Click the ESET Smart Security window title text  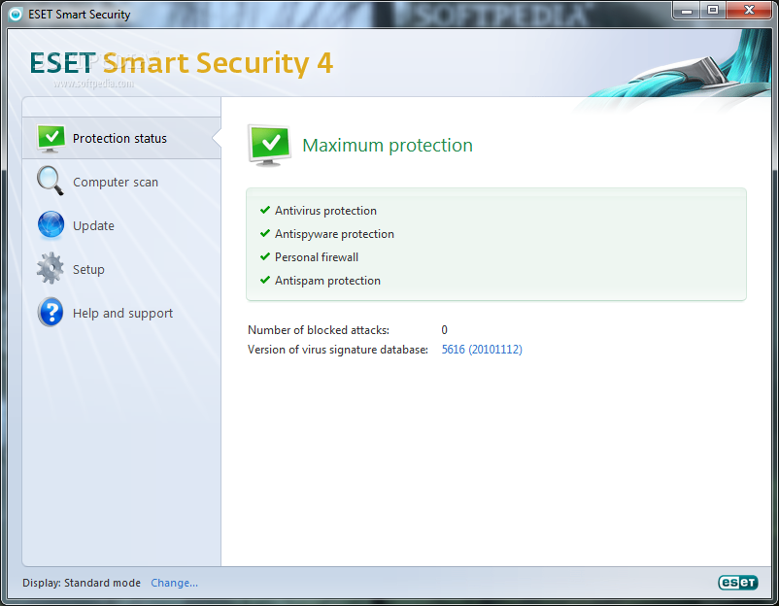[x=80, y=15]
